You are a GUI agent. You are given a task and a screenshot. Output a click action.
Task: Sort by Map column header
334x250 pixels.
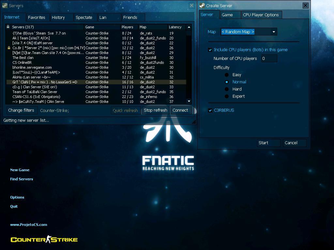[x=153, y=27]
